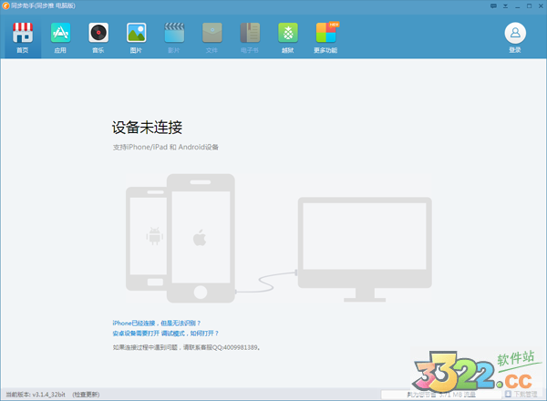Open the 首页 home tab
547x401 pixels.
(x=23, y=38)
